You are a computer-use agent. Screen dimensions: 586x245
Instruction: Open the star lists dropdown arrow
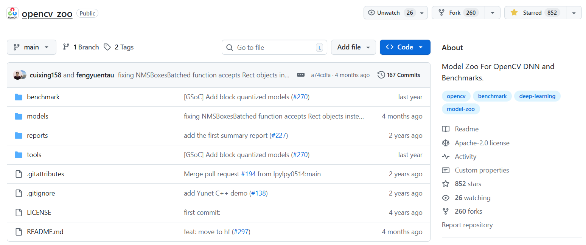point(574,13)
